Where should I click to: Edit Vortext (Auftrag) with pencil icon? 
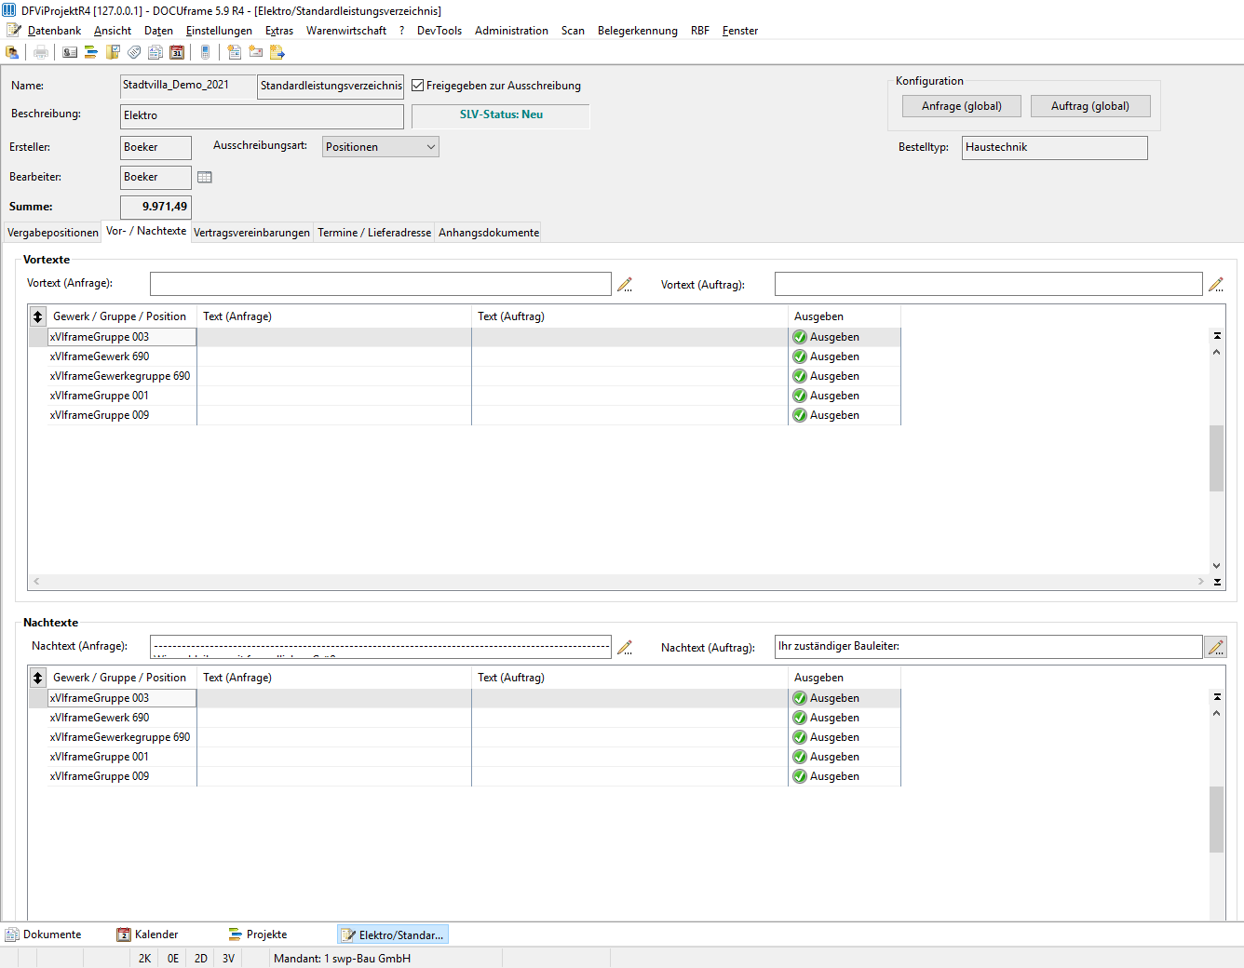coord(1216,285)
